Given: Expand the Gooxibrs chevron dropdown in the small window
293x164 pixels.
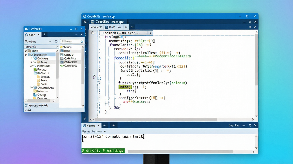Looking at the screenshot, I should click(50, 42).
